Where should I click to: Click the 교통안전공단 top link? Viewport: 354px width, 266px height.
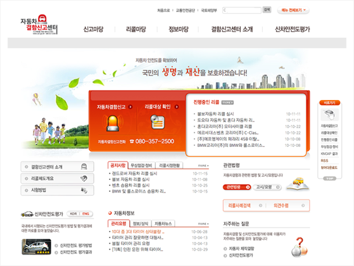tap(185, 10)
